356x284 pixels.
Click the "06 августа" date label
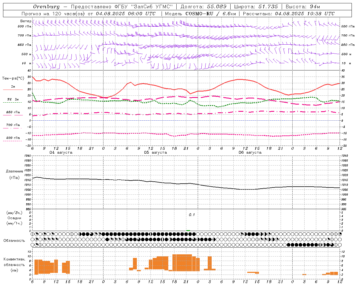(250, 153)
